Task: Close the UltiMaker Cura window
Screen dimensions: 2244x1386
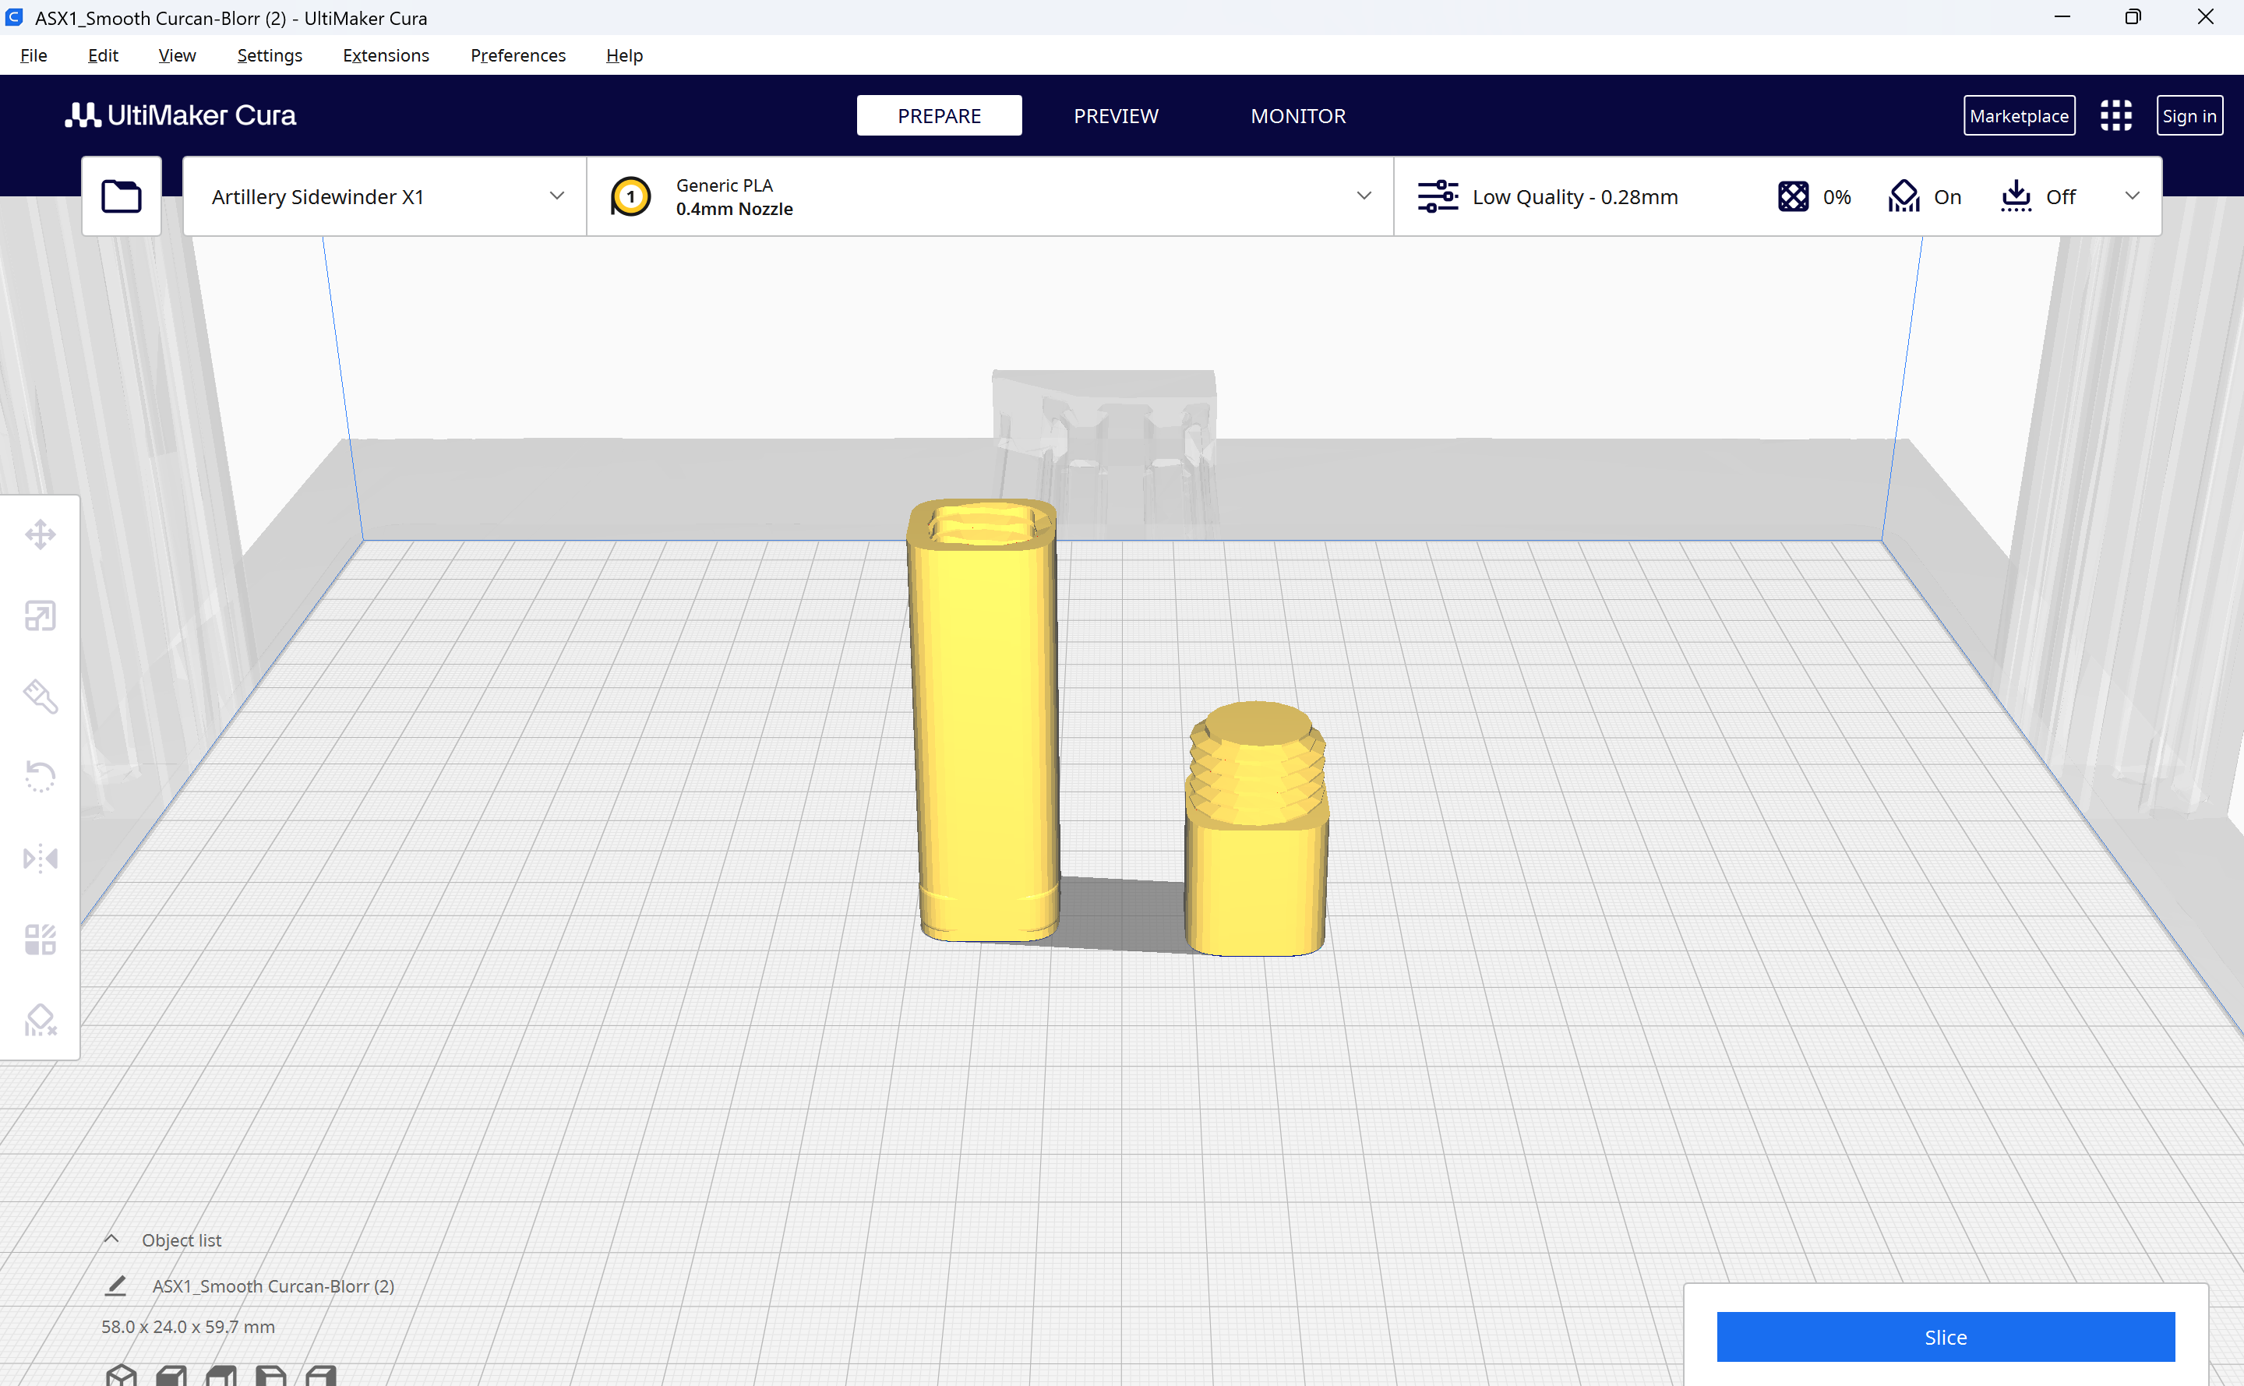Action: (x=2206, y=17)
